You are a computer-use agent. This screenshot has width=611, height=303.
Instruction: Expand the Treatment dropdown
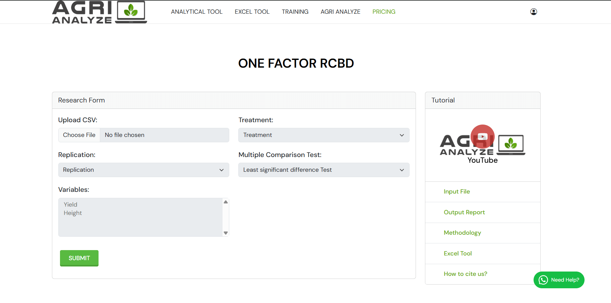(x=323, y=135)
